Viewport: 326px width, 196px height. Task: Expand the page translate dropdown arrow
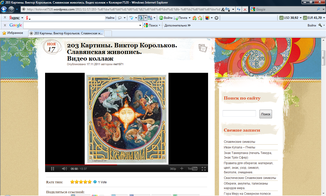pyautogui.click(x=155, y=18)
